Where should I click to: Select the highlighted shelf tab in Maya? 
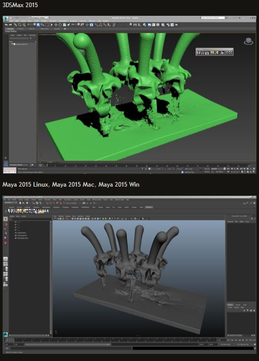(149, 207)
